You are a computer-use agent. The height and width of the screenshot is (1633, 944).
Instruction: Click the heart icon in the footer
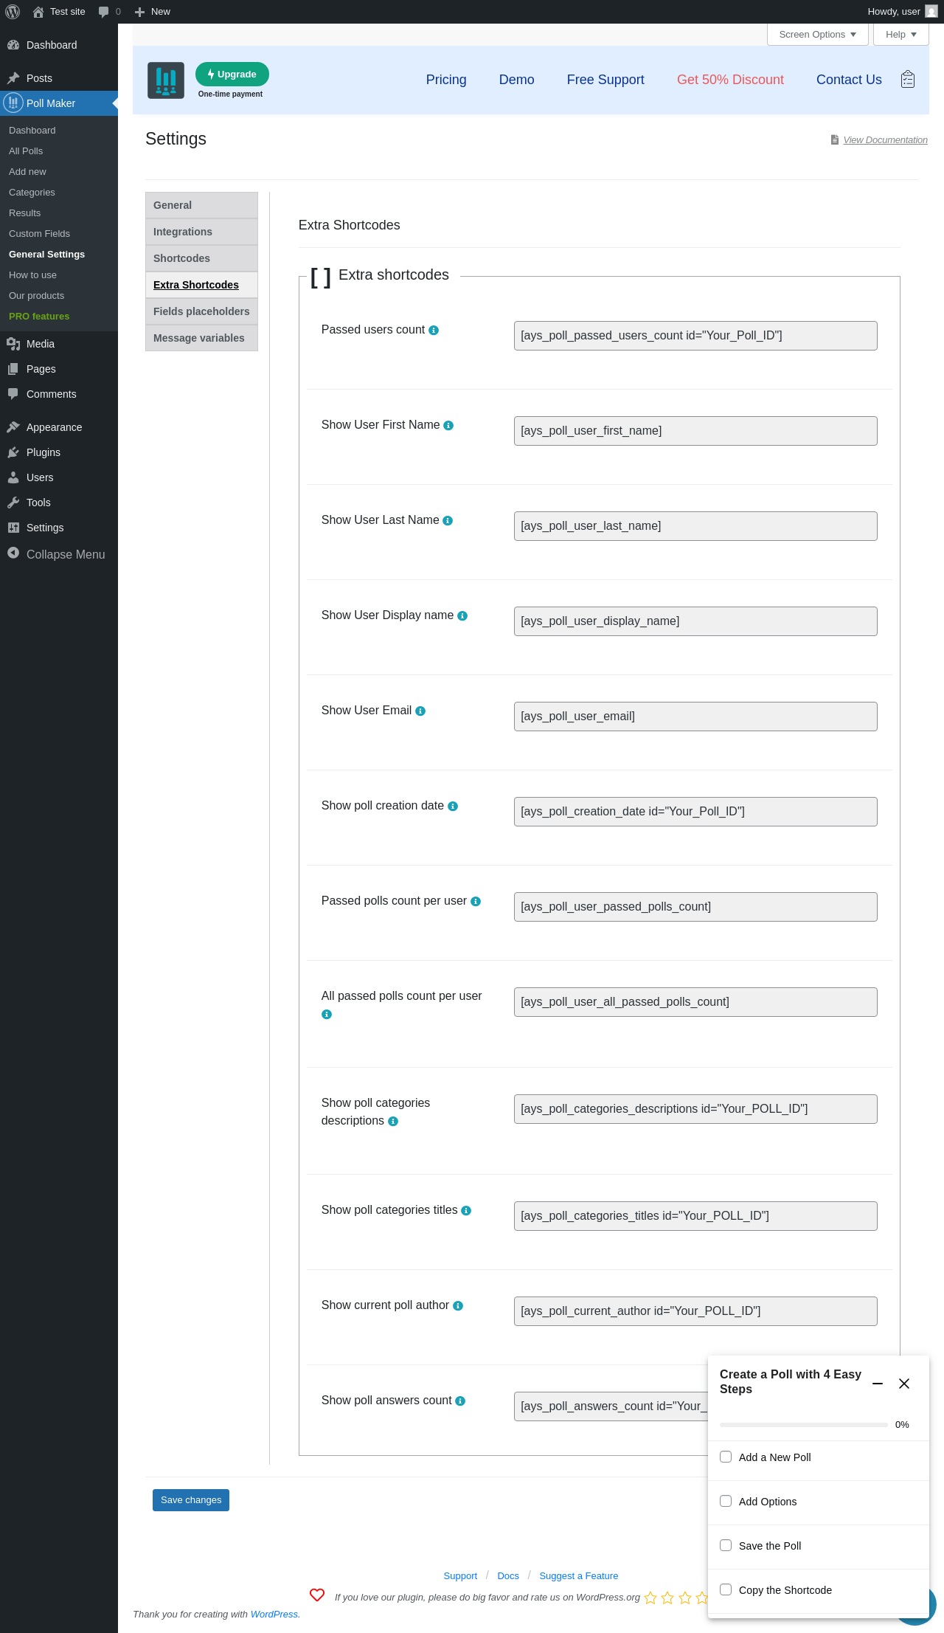317,1595
